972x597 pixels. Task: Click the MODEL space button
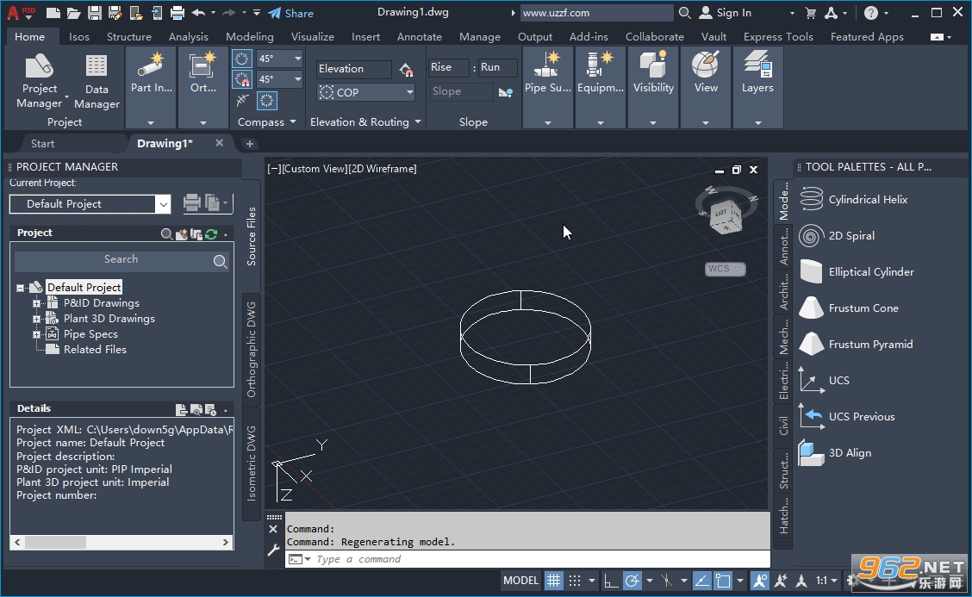520,581
